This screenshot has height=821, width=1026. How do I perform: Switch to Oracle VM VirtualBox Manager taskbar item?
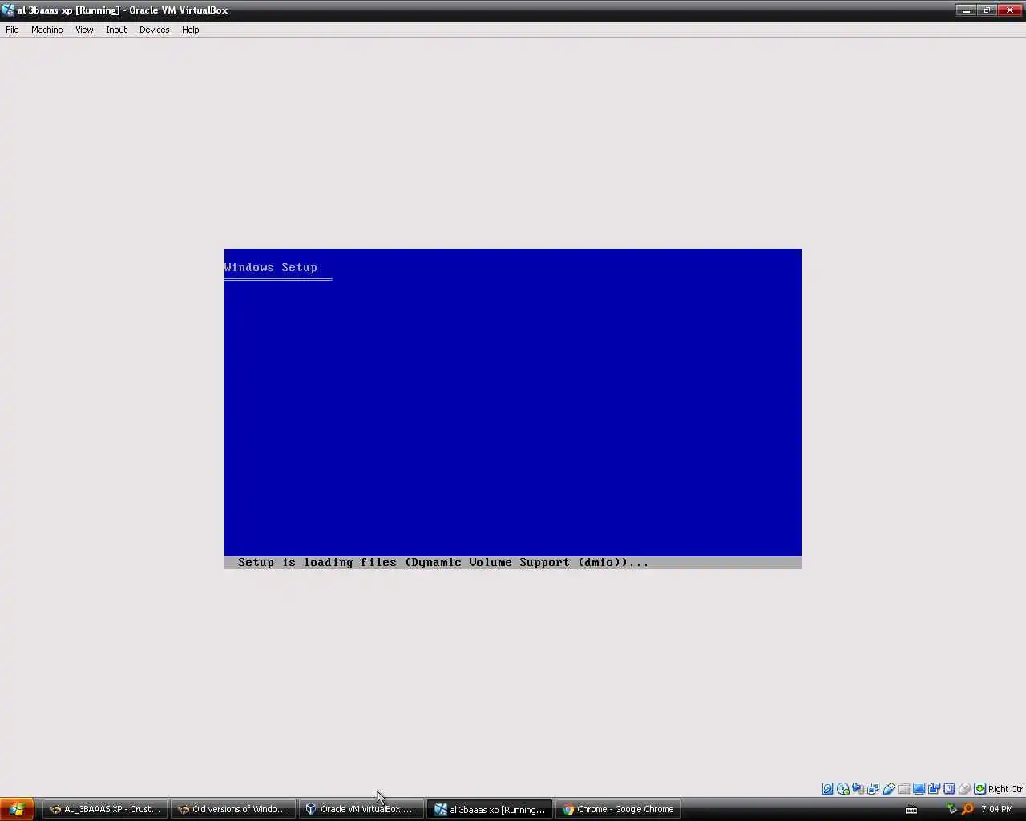[x=361, y=809]
